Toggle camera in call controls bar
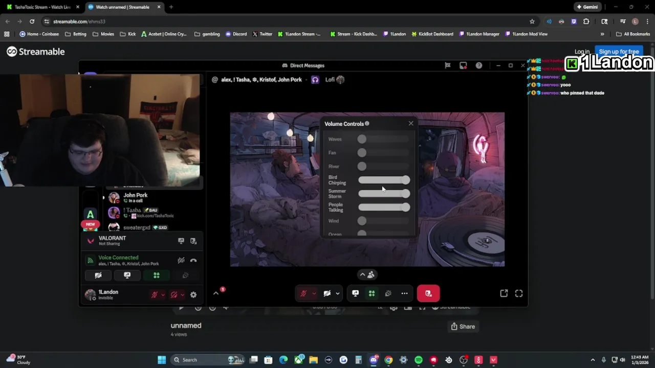 (327, 293)
